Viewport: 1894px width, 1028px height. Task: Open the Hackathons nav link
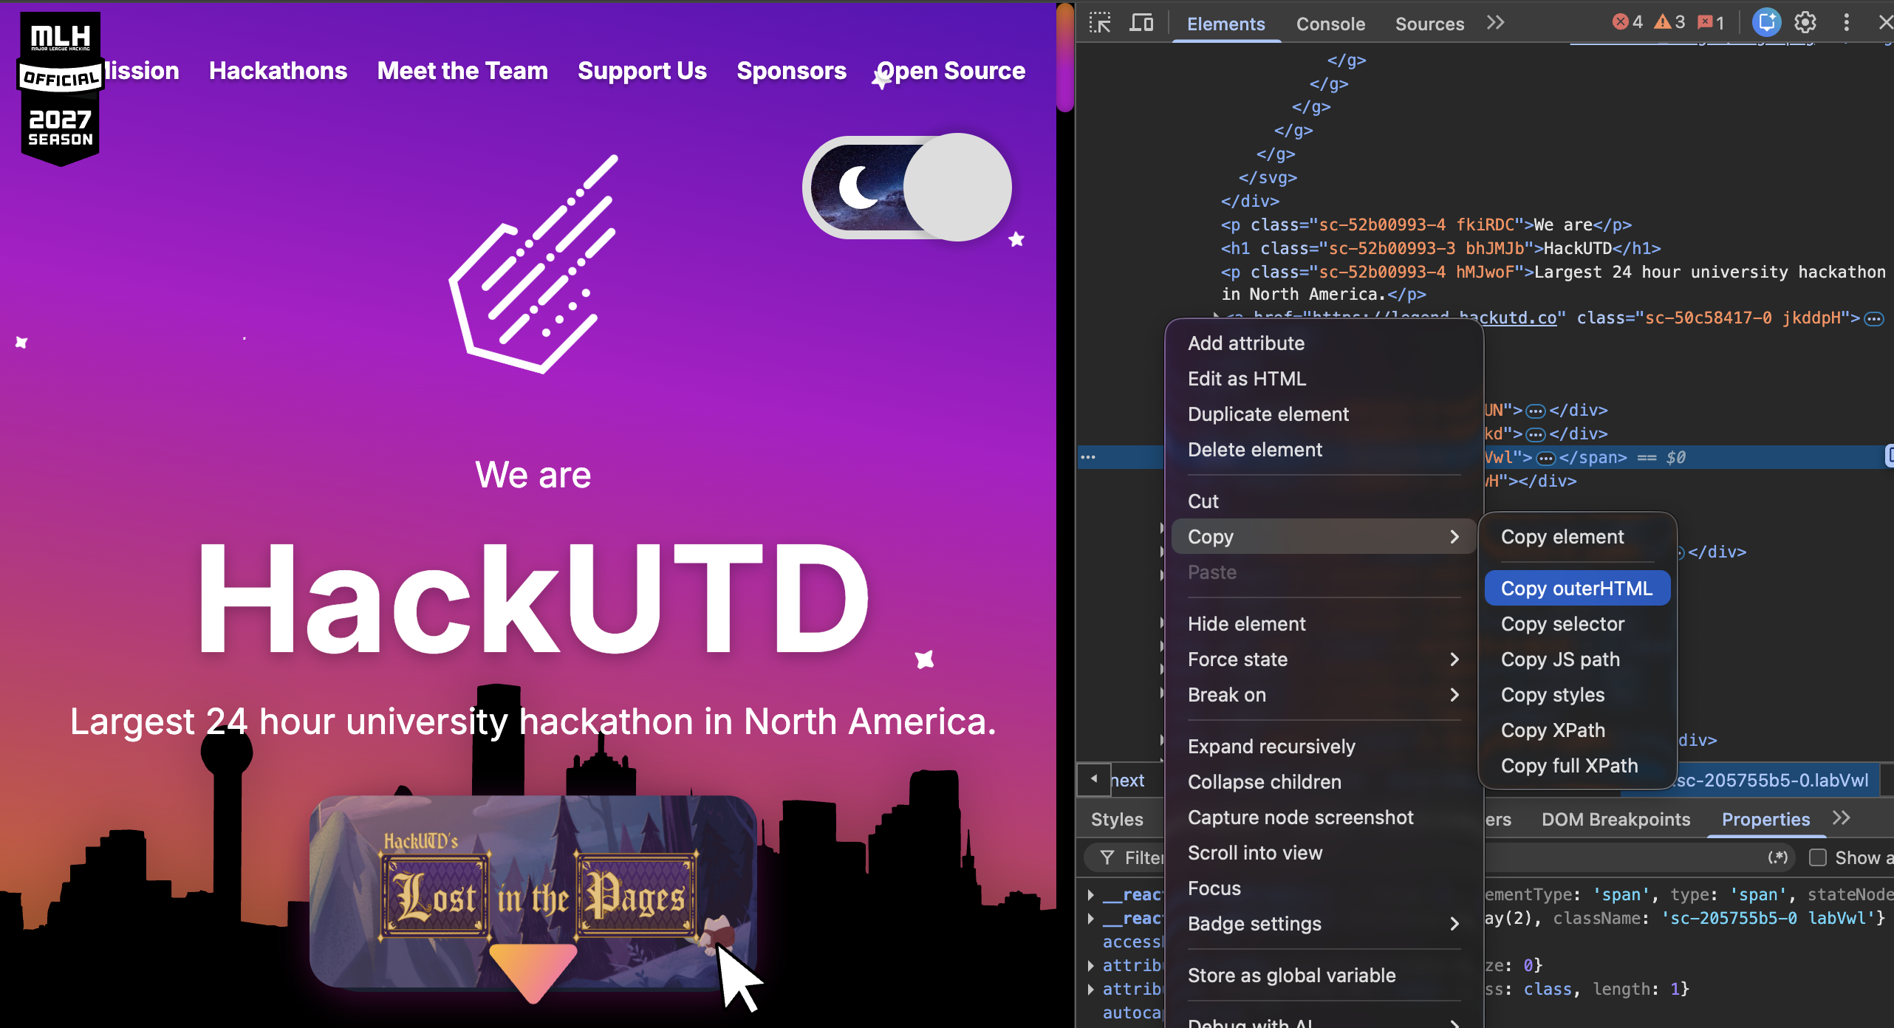[x=278, y=70]
